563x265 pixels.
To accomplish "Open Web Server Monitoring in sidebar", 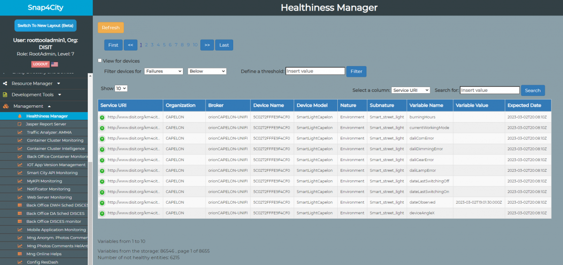I will coord(49,197).
